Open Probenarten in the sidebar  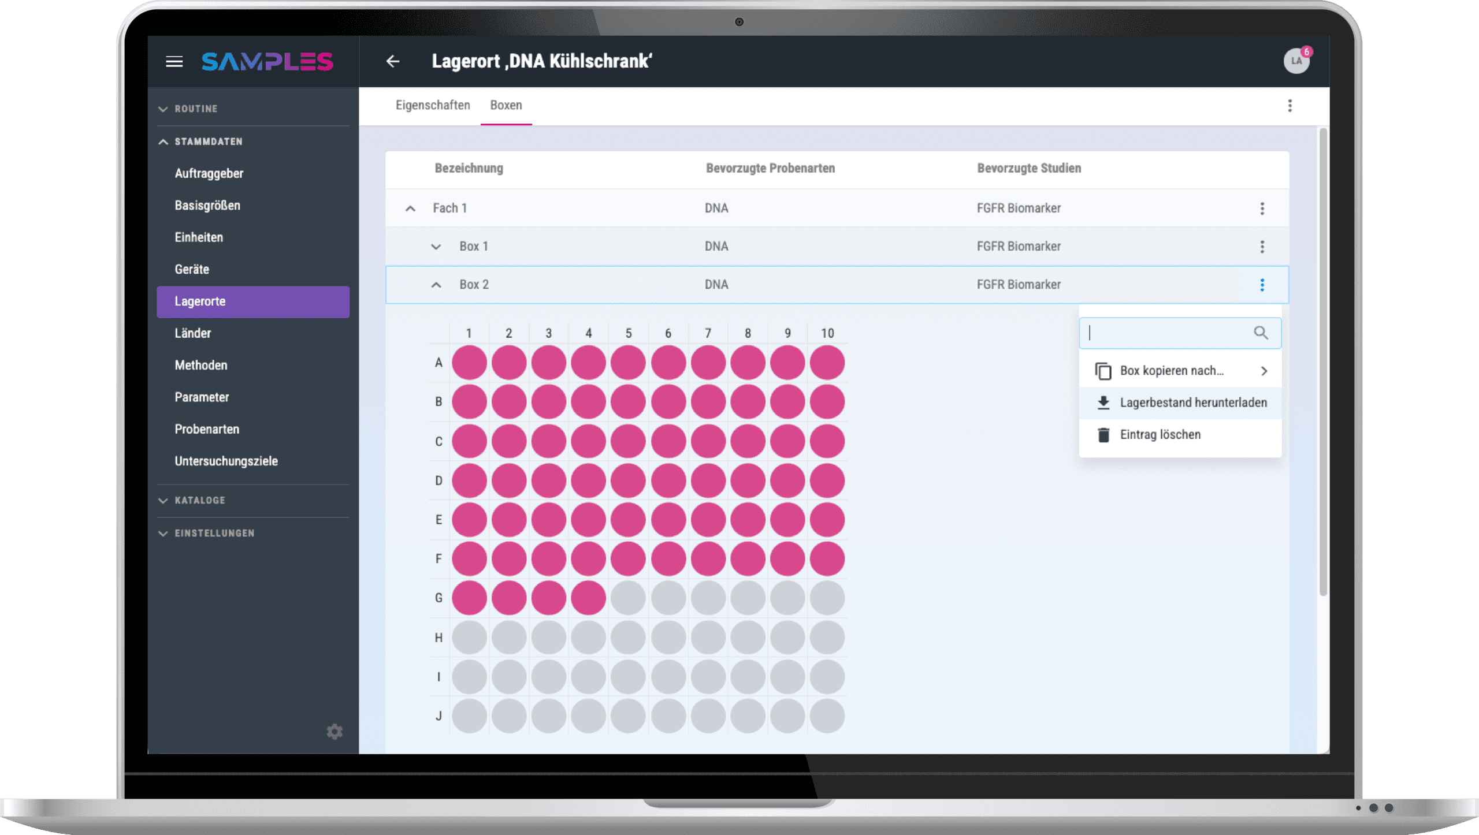pyautogui.click(x=207, y=429)
